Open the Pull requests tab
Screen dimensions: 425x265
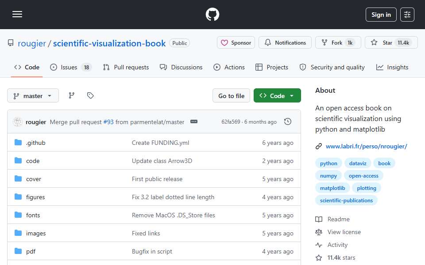click(x=126, y=67)
